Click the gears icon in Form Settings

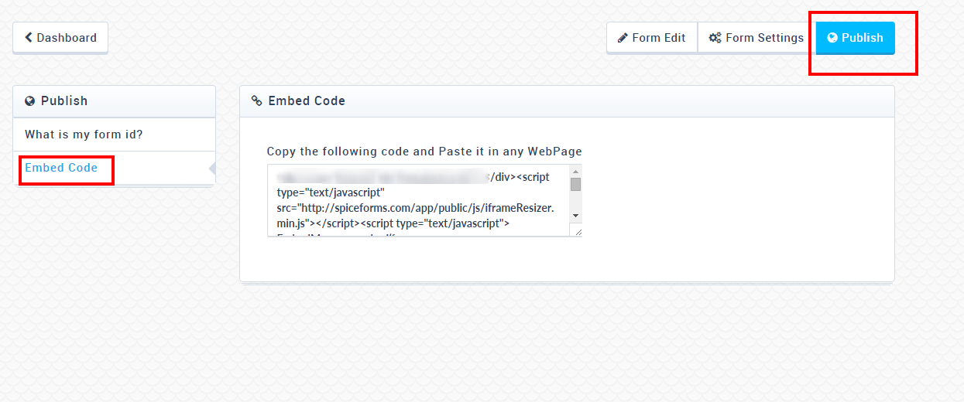pos(715,38)
